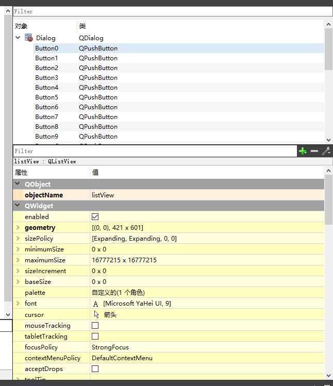Select Button9 in the object tree

click(46, 137)
